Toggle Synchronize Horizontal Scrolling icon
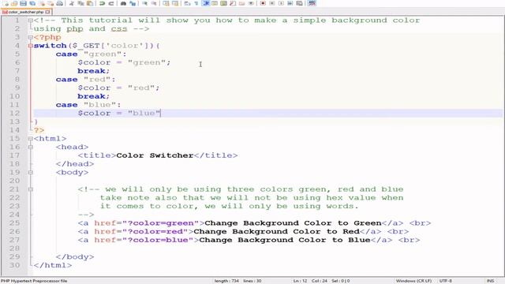This screenshot has width=505, height=284. pos(175,3)
